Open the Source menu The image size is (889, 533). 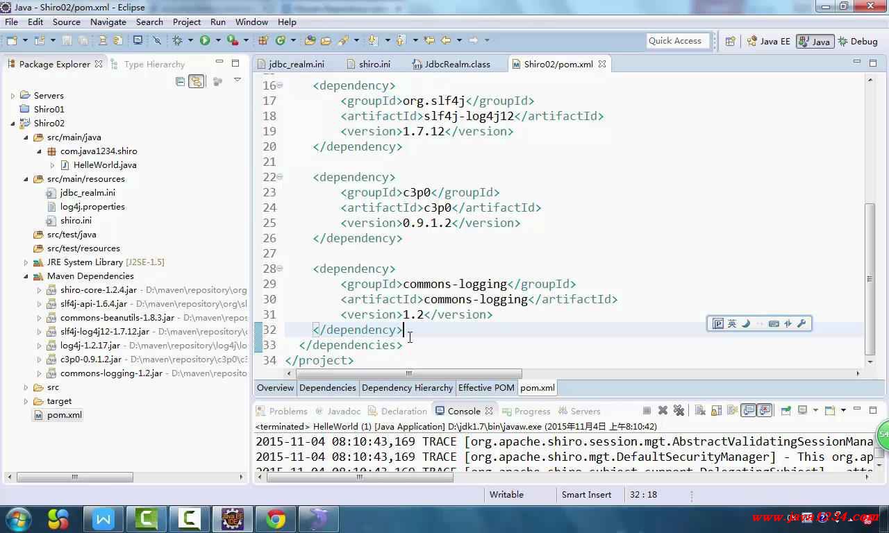pyautogui.click(x=67, y=22)
